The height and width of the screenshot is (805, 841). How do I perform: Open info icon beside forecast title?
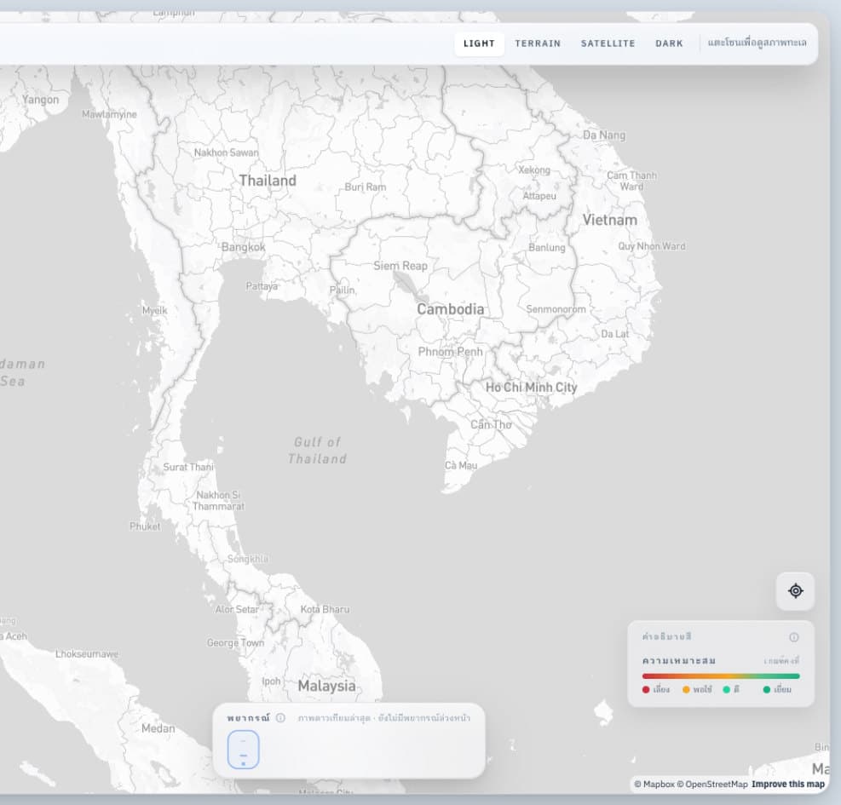(x=280, y=717)
